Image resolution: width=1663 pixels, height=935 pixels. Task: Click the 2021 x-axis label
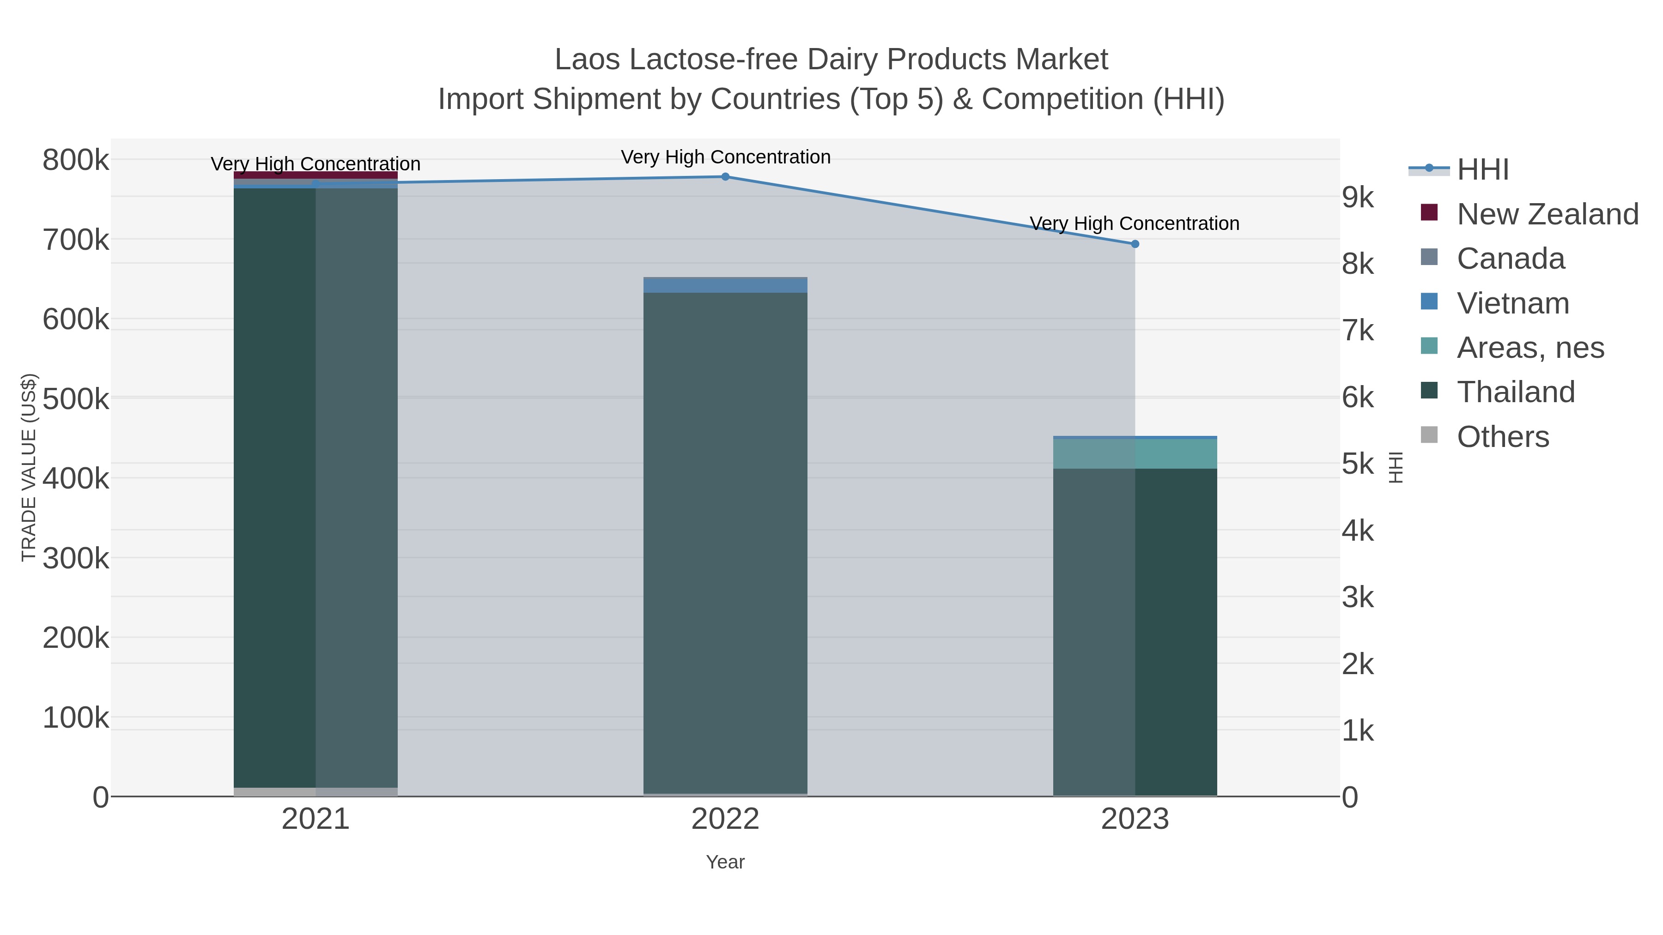(x=316, y=820)
